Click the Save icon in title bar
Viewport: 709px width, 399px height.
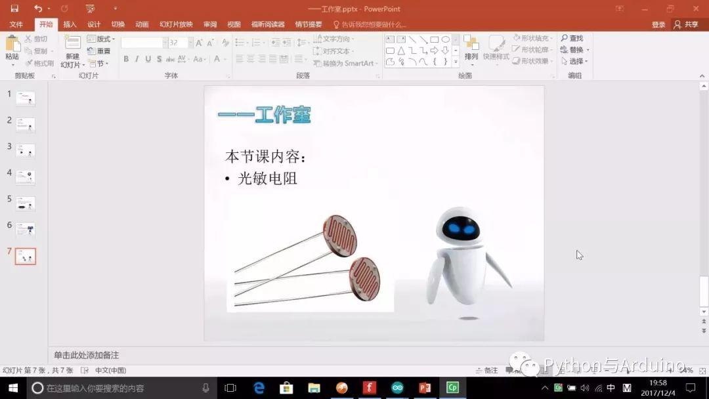pos(14,9)
